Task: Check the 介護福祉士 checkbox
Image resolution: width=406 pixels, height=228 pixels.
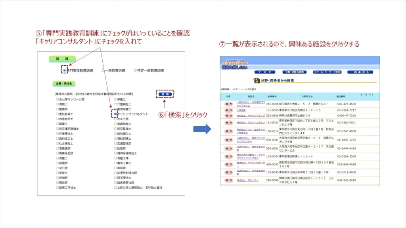Action: [115, 104]
